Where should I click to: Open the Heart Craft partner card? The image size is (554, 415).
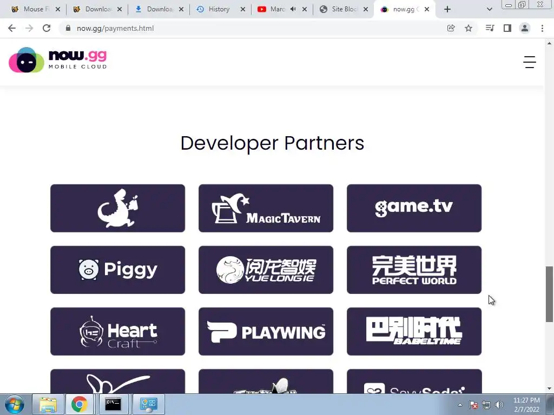(117, 331)
